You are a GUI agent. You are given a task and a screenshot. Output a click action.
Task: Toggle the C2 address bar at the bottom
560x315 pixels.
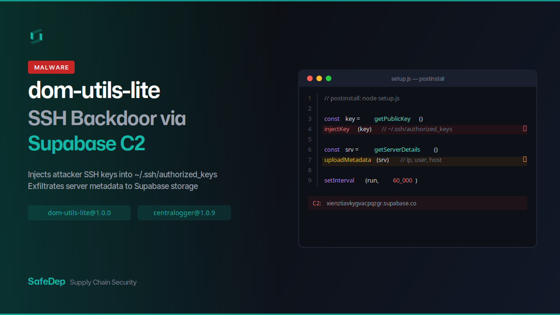(418, 203)
